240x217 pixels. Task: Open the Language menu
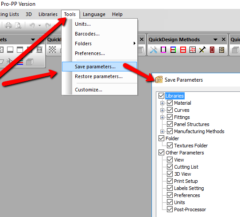(x=94, y=14)
